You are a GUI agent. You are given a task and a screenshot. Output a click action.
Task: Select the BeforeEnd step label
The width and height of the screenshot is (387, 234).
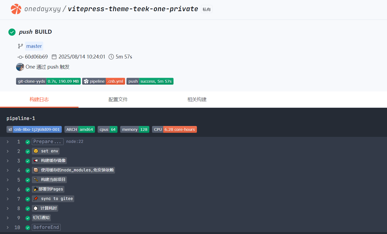tap(46, 227)
